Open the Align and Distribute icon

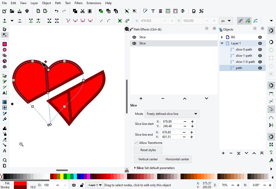[x=183, y=11]
